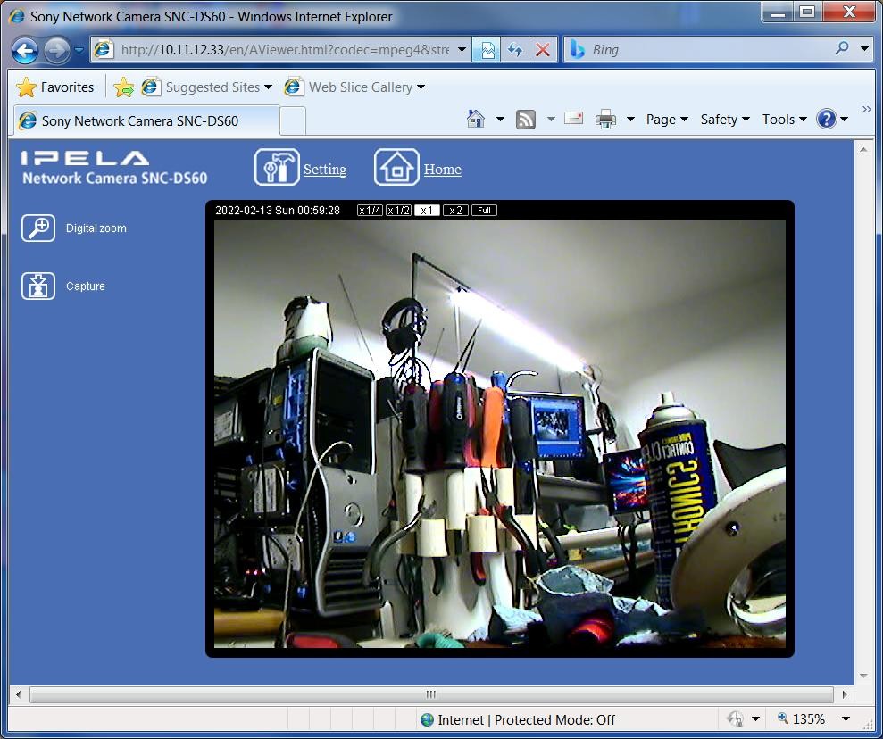This screenshot has height=739, width=883.
Task: Click the Digital zoom label
Action: 96,228
